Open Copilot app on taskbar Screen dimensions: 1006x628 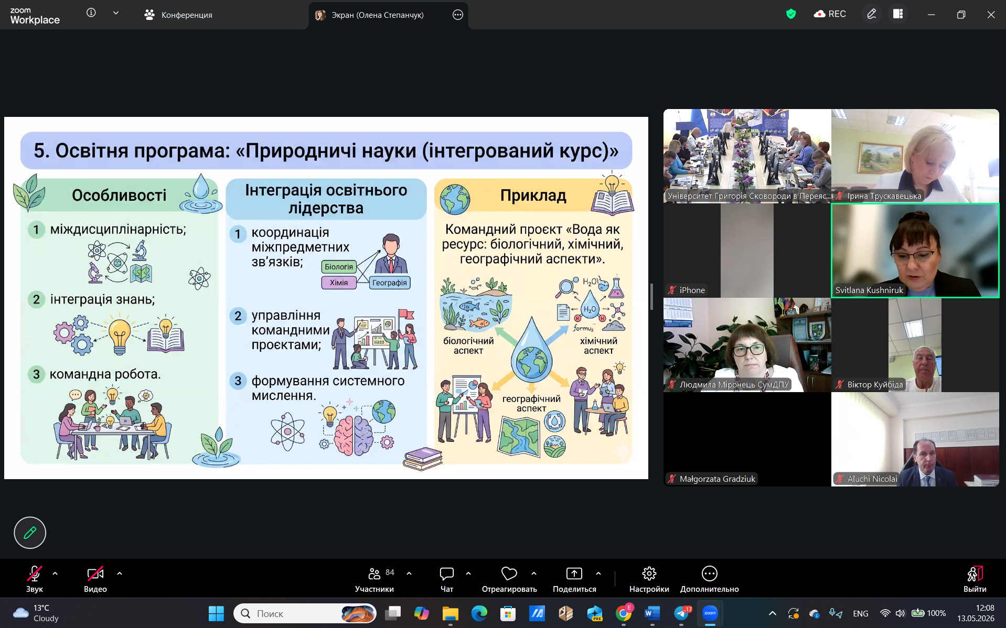(421, 613)
